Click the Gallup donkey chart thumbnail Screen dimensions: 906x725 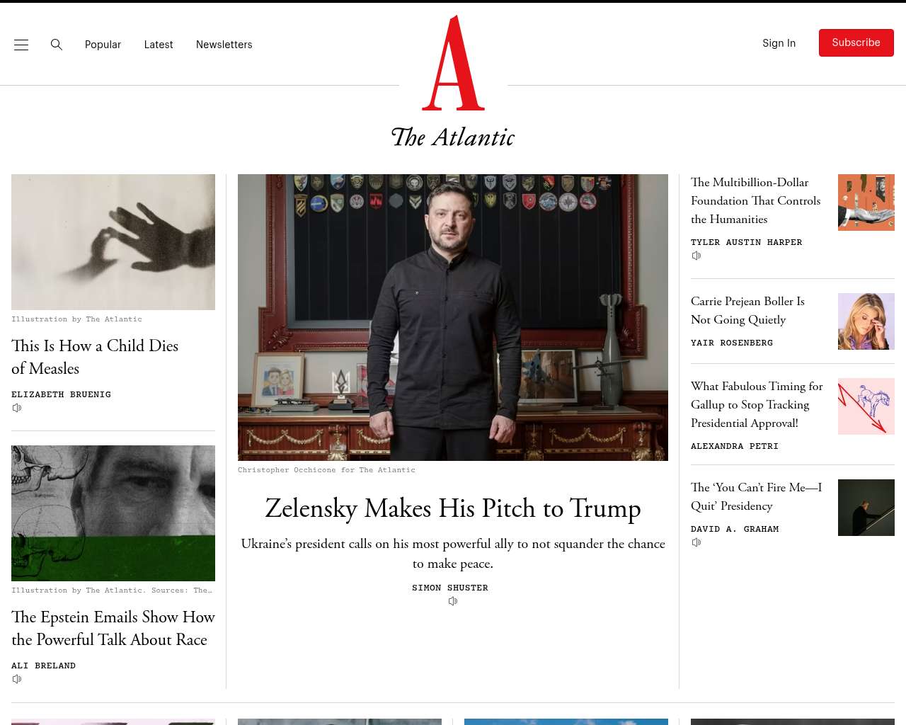(x=866, y=406)
